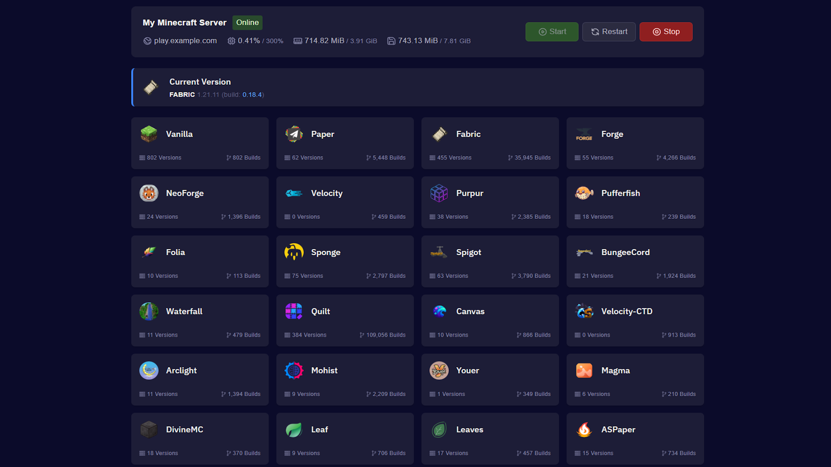The image size is (831, 467).
Task: Click the memory 714.82 MiB readout
Action: [x=335, y=41]
